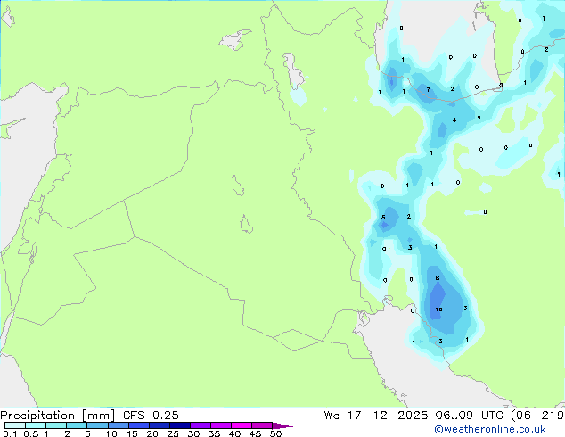The height and width of the screenshot is (437, 565).
Task: Click the '5' precipitation value on the map
Action: click(x=383, y=218)
